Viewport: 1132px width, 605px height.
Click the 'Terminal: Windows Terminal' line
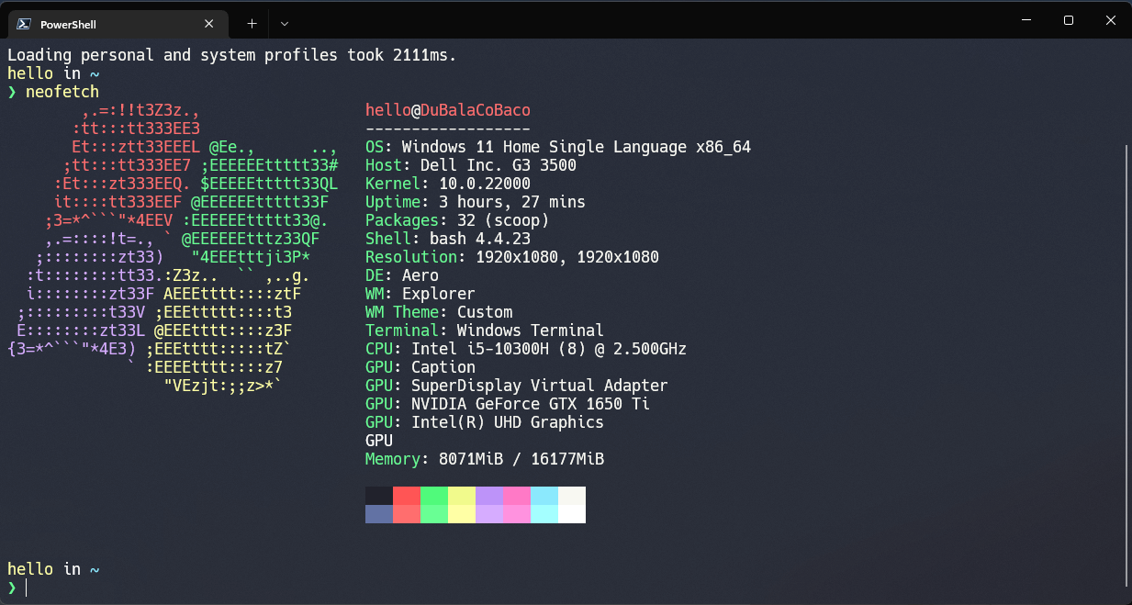pyautogui.click(x=485, y=331)
